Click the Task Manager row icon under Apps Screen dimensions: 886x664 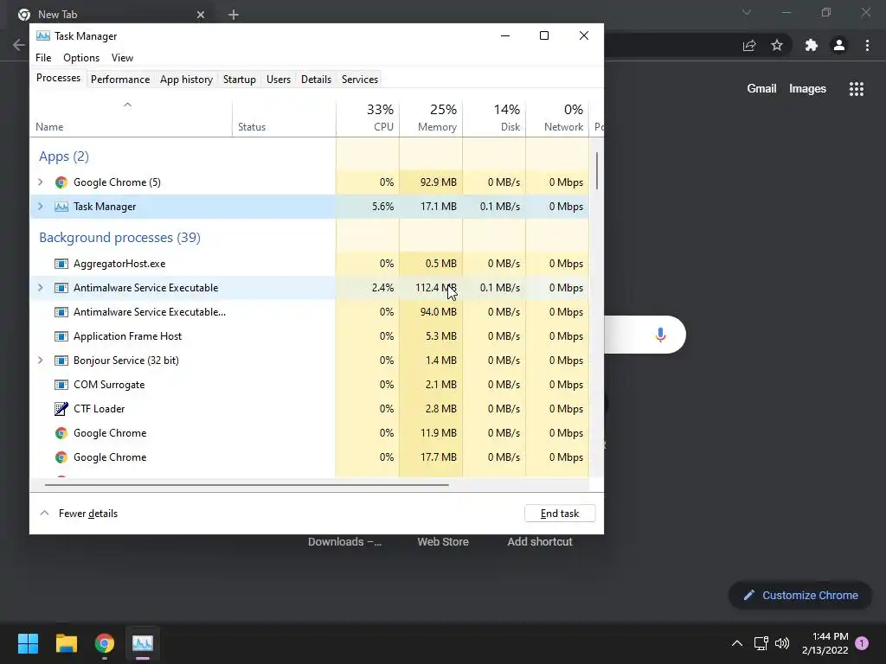[x=61, y=207]
